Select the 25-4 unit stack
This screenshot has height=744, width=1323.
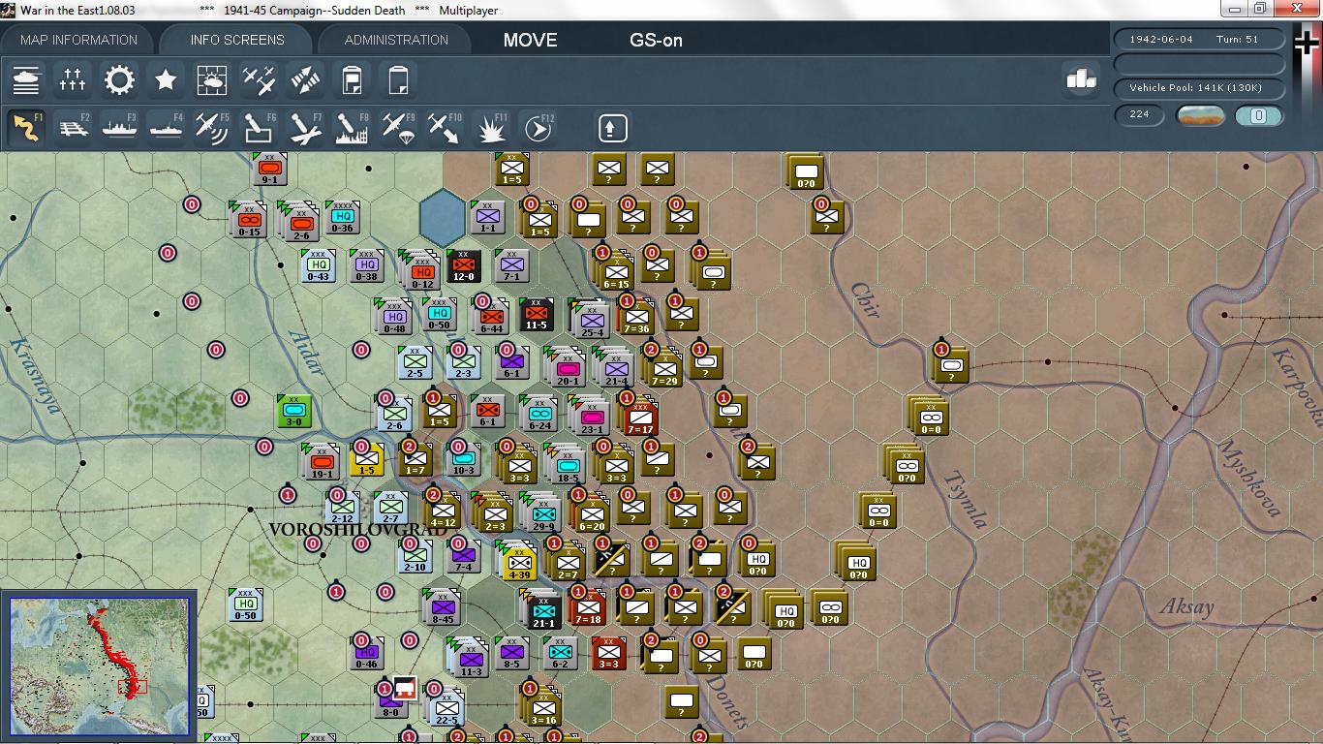coord(591,319)
